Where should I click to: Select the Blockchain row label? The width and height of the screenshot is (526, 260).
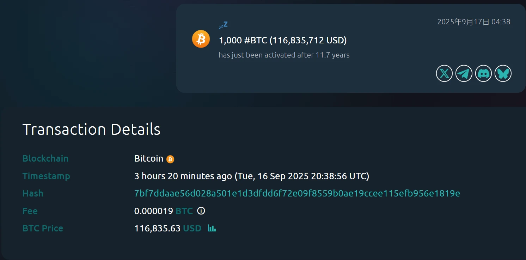pos(45,159)
